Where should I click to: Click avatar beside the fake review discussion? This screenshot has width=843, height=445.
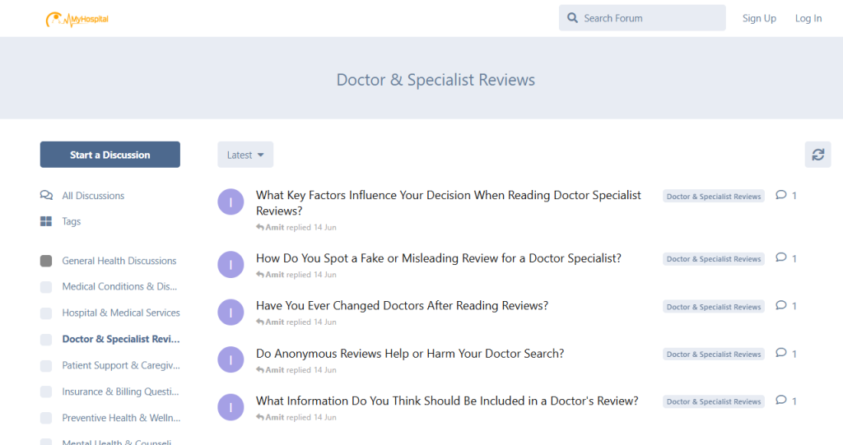[x=231, y=265]
